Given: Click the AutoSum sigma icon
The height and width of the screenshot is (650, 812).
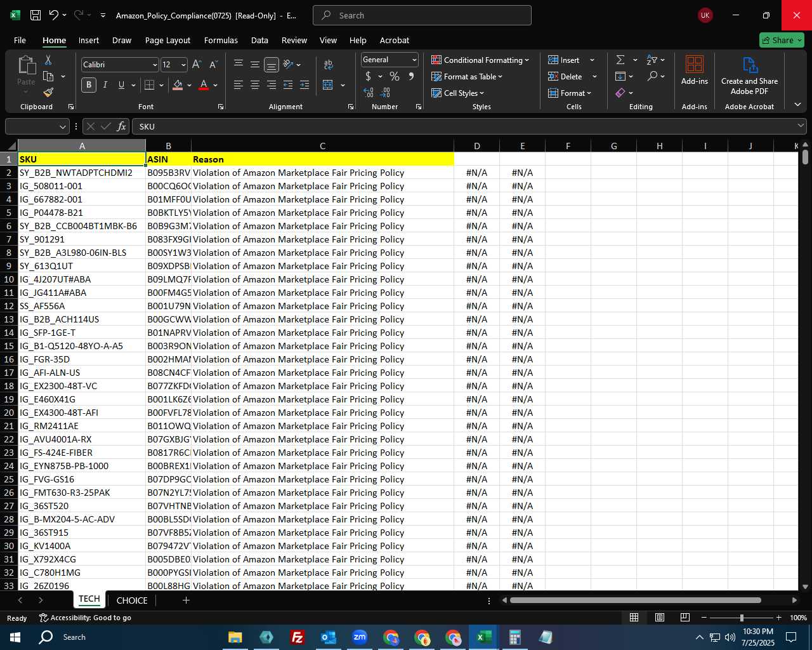Looking at the screenshot, I should click(620, 60).
